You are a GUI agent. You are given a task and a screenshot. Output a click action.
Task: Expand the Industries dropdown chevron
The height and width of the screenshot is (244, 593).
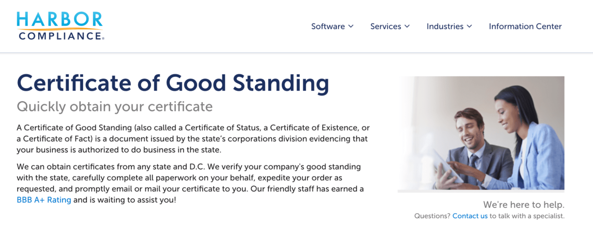pyautogui.click(x=469, y=26)
